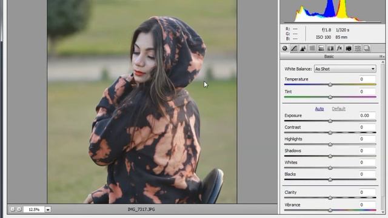Open the Snapshots panel tab
Viewport: 388px width, 218px height.
coord(367,48)
